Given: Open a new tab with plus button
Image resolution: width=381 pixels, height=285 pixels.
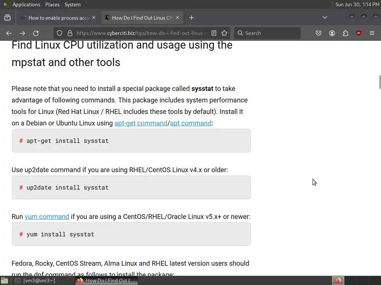Looking at the screenshot, I should click(x=191, y=17).
